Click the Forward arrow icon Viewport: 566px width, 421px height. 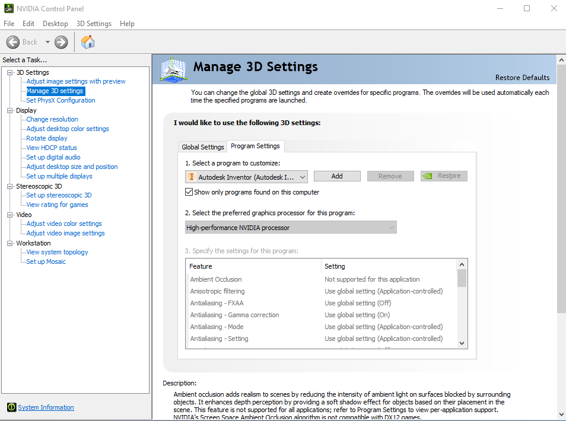click(x=61, y=42)
